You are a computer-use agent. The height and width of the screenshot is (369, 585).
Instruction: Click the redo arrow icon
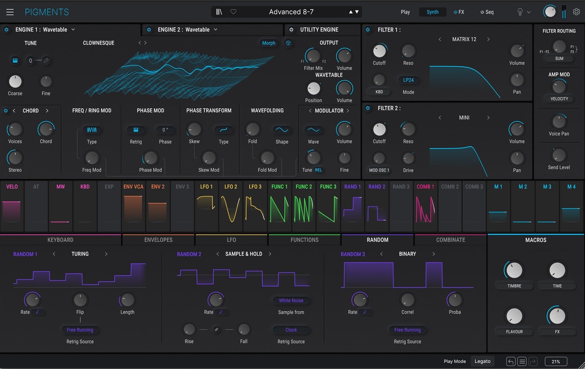(x=533, y=361)
